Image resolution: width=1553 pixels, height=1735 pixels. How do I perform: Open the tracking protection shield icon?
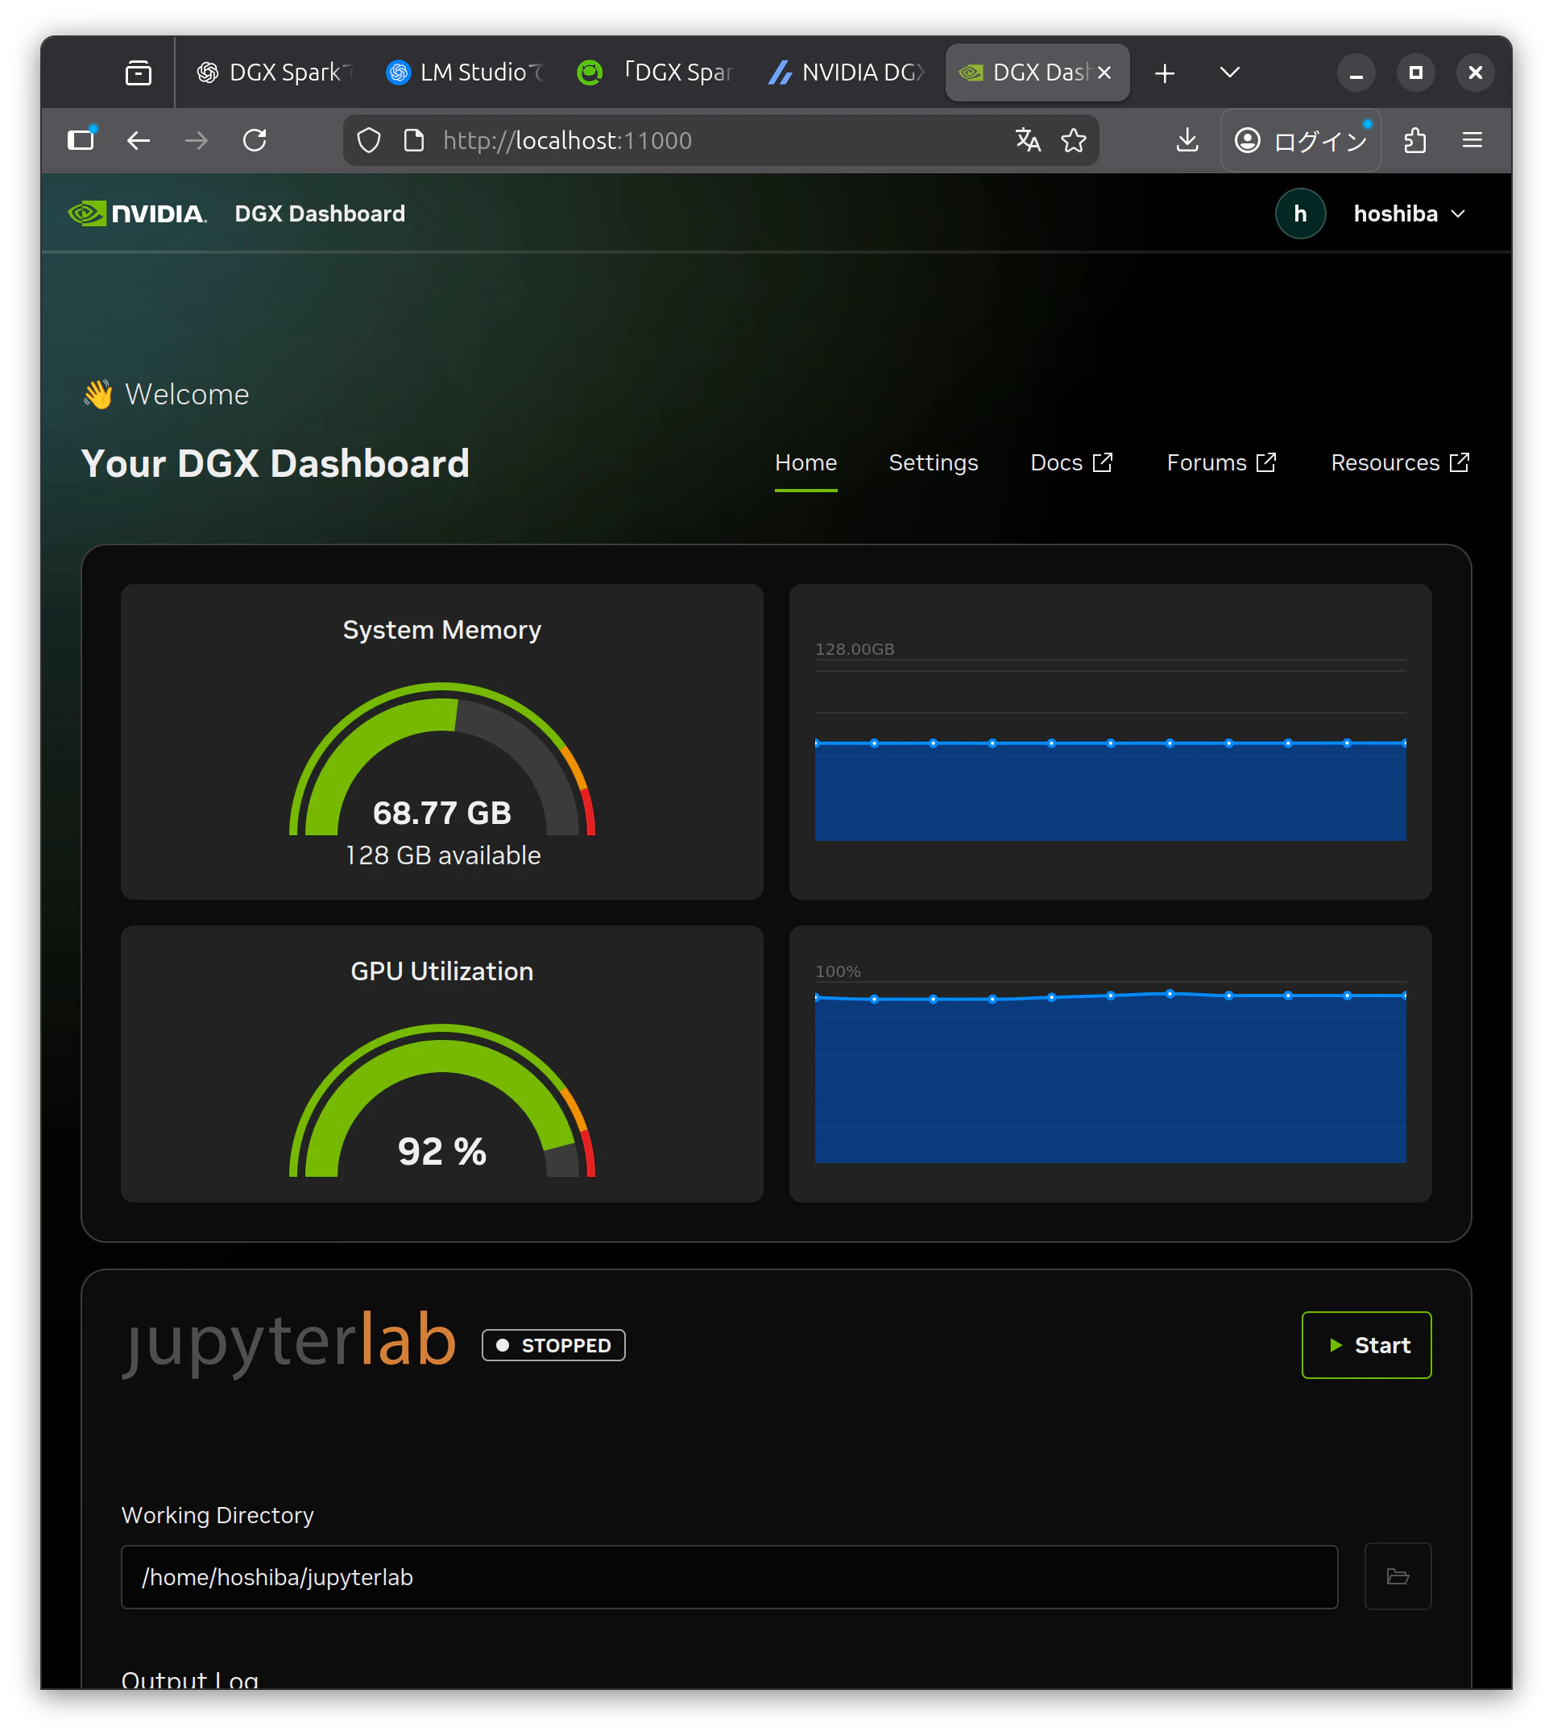(x=369, y=140)
